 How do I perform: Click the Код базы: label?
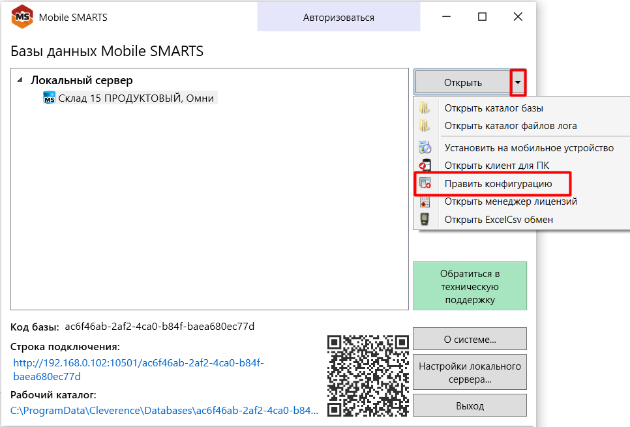point(35,327)
